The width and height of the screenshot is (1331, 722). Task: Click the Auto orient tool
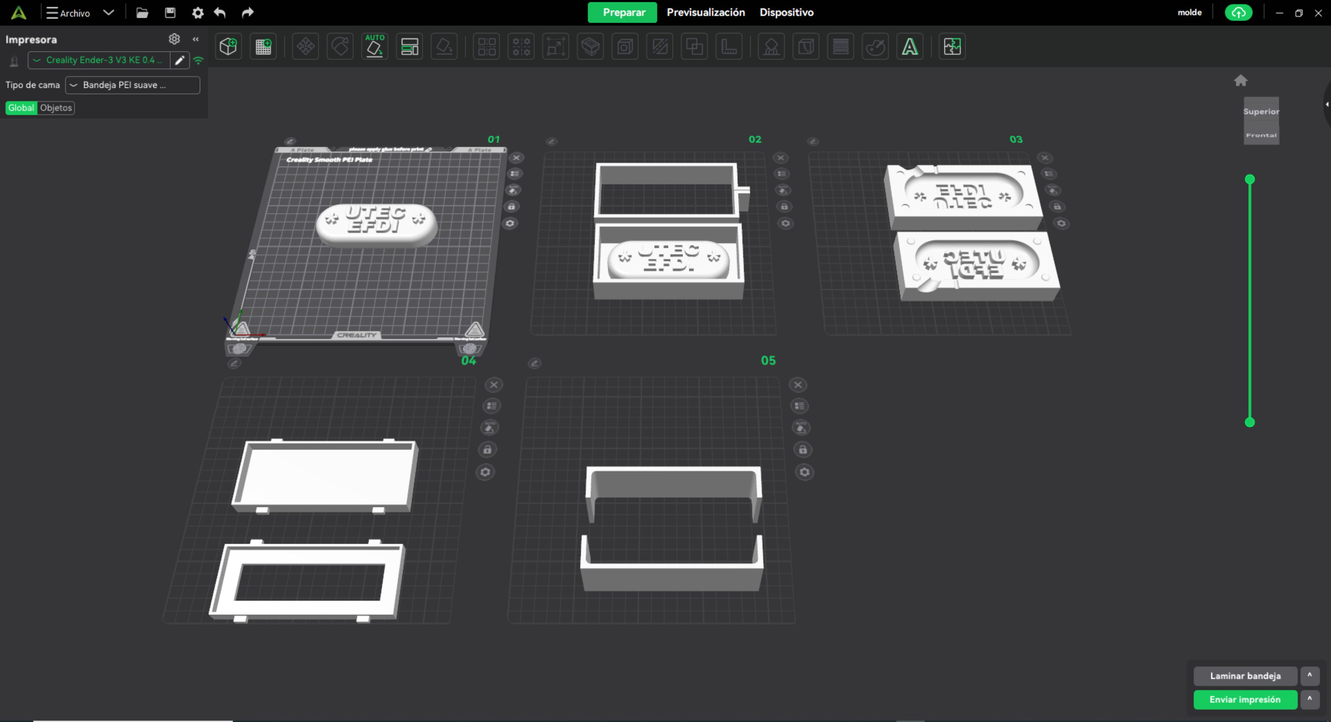click(375, 47)
